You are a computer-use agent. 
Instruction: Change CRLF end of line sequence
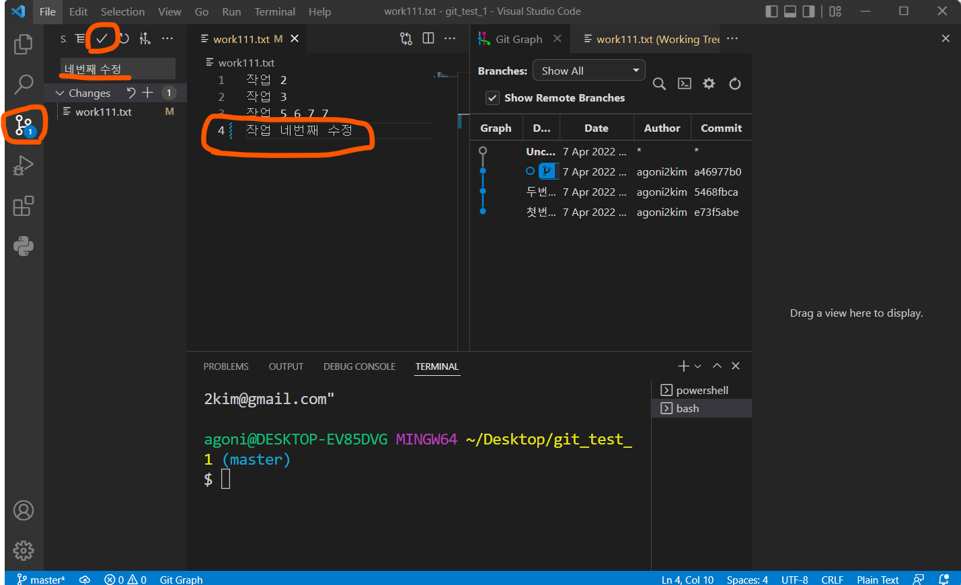[x=832, y=579]
